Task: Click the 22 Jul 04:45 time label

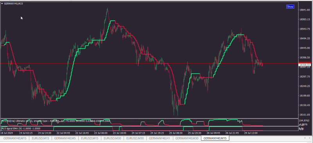Action: (63, 133)
